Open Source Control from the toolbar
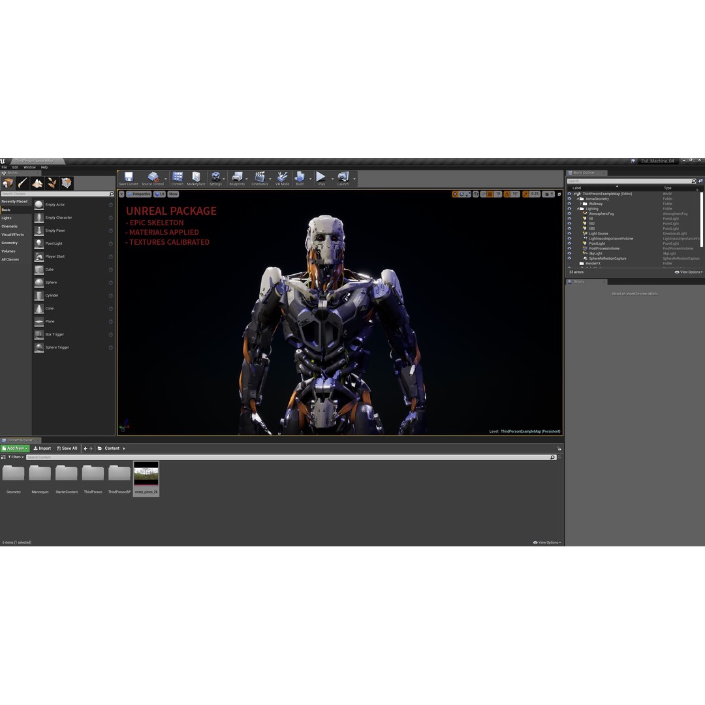 153,178
